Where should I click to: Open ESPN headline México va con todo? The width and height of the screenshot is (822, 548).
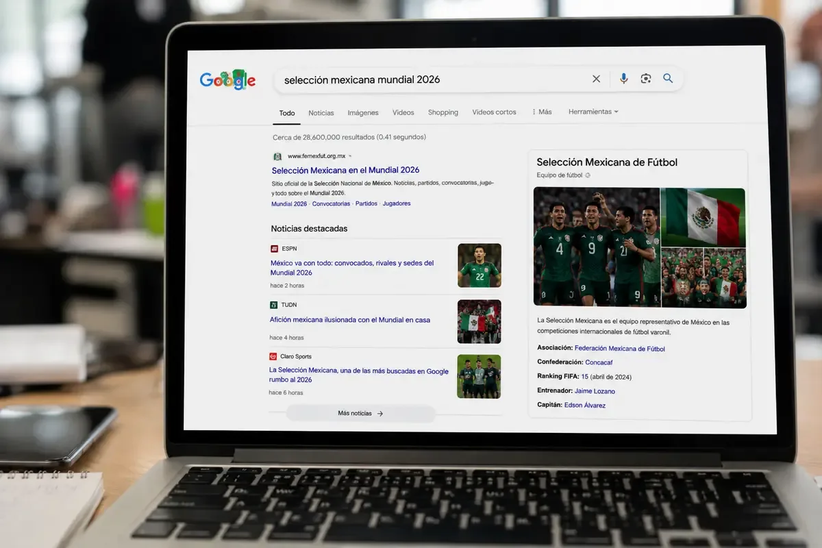click(x=352, y=268)
